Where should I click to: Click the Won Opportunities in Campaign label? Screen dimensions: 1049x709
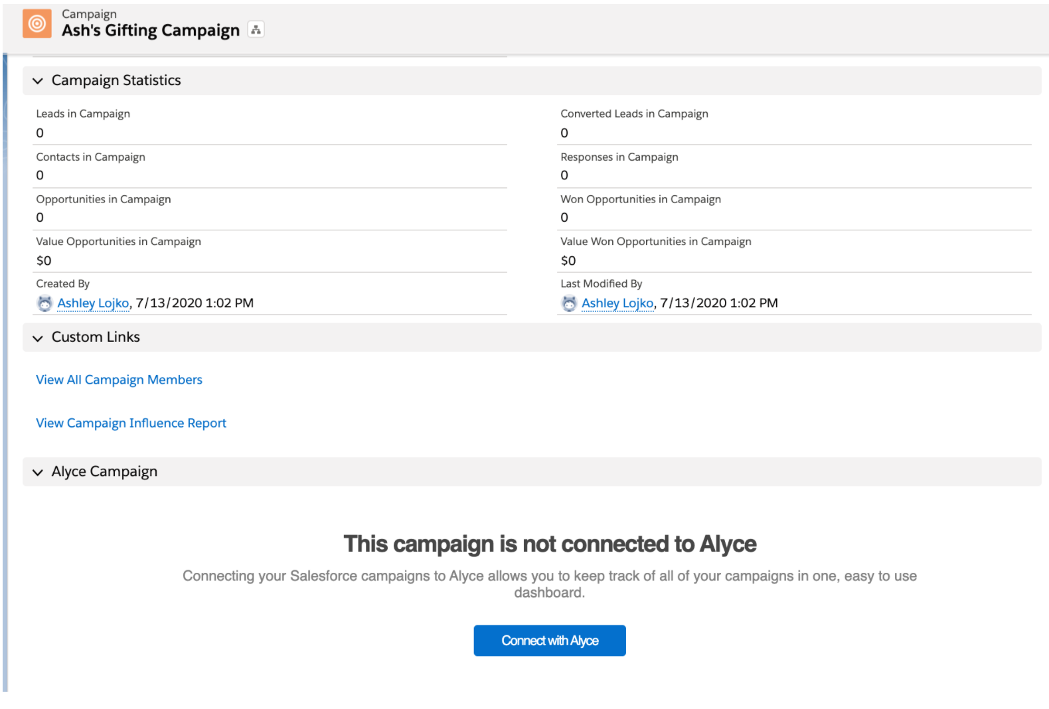click(641, 199)
